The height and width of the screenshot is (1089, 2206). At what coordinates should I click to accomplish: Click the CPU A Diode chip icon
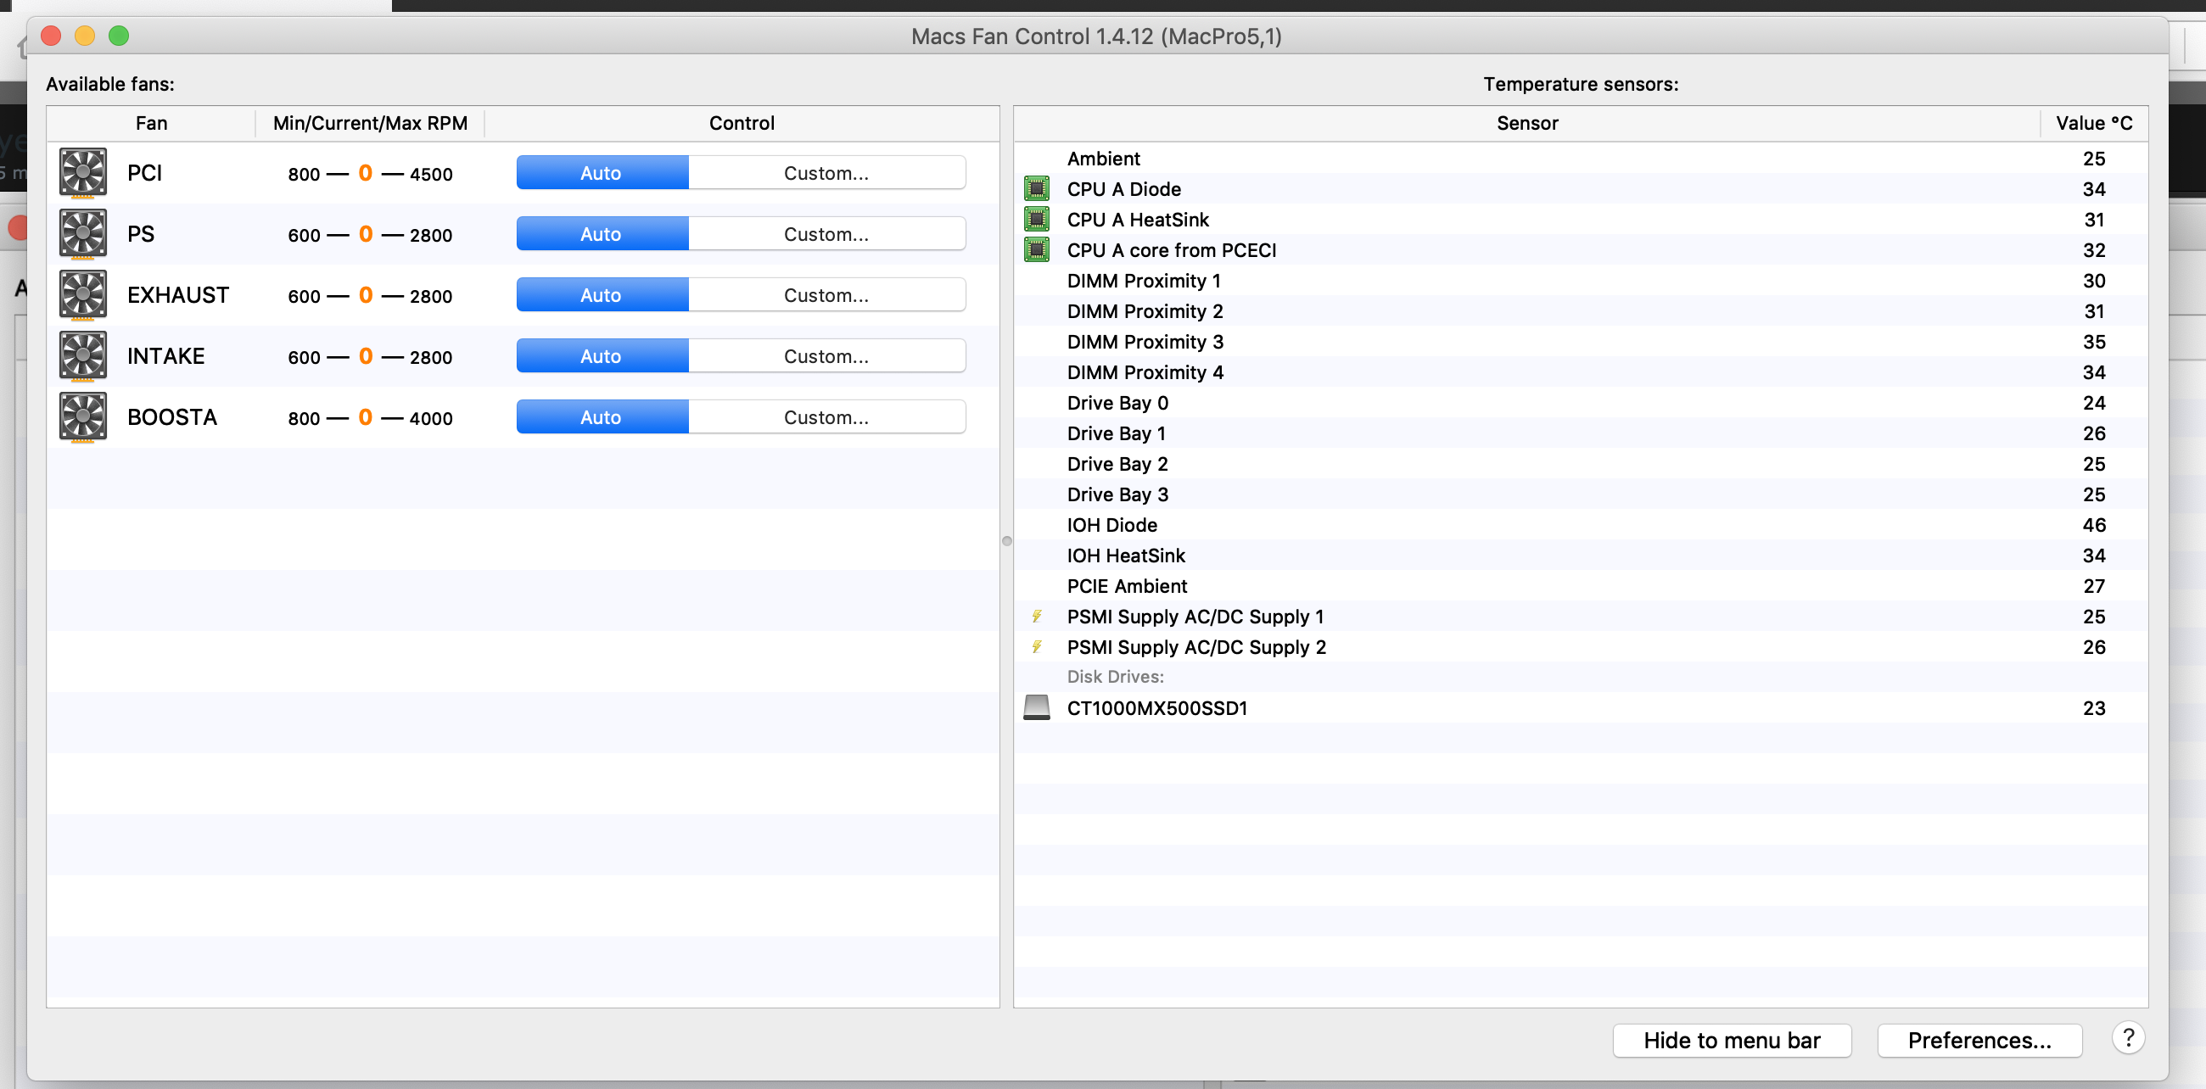1036,188
